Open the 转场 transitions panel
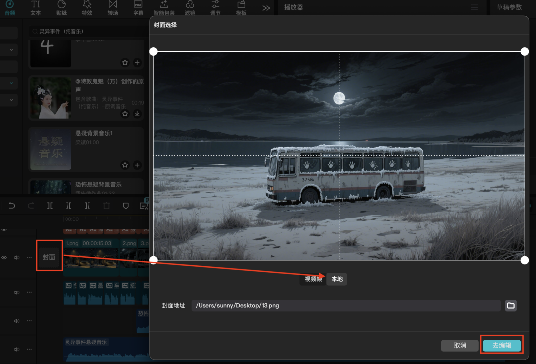The image size is (536, 364). pyautogui.click(x=113, y=8)
